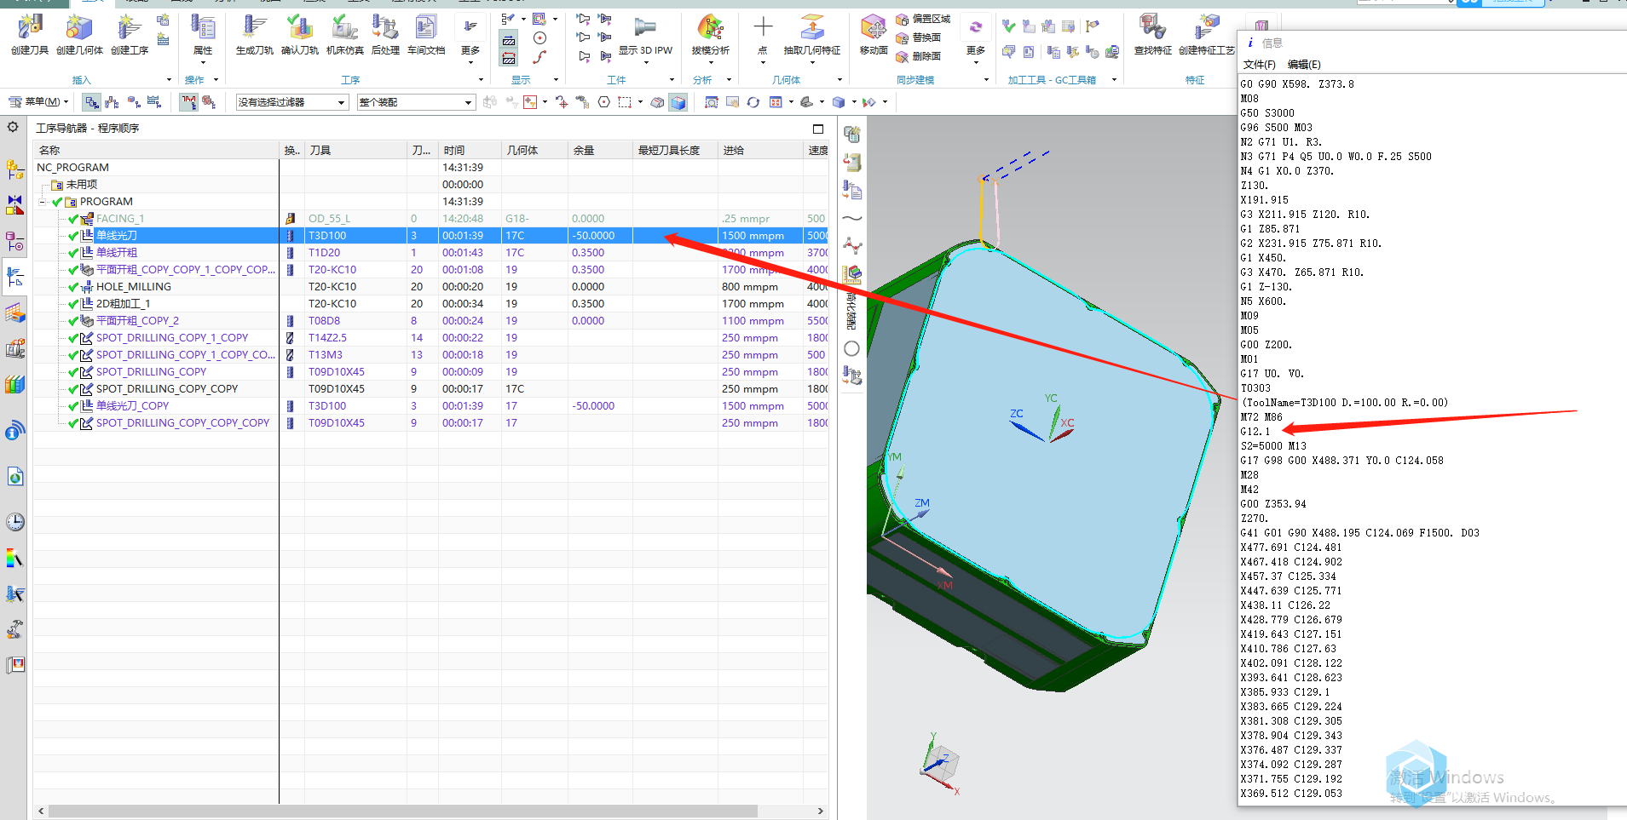This screenshot has height=820, width=1627.
Task: Click 查找特征 (Find Features) icon
Action: 1153,28
